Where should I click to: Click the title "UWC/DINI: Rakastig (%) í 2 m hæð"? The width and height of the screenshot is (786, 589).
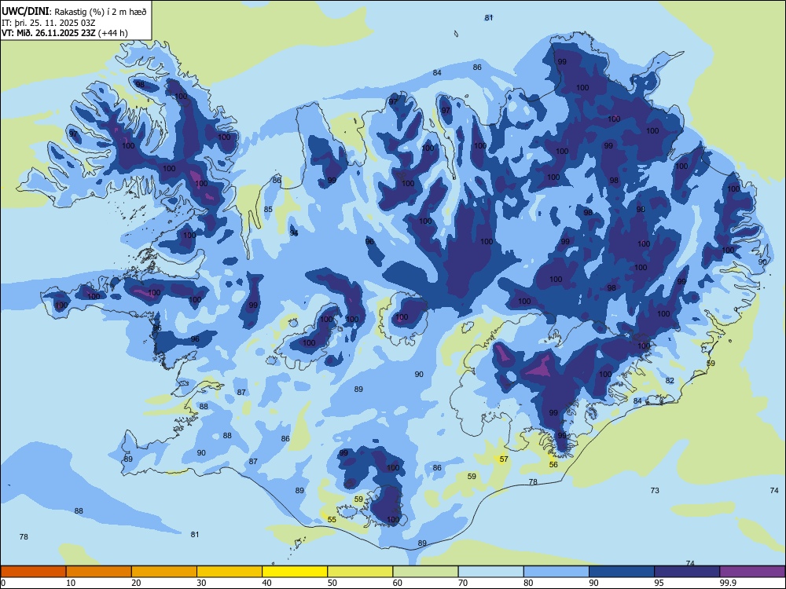coord(74,12)
